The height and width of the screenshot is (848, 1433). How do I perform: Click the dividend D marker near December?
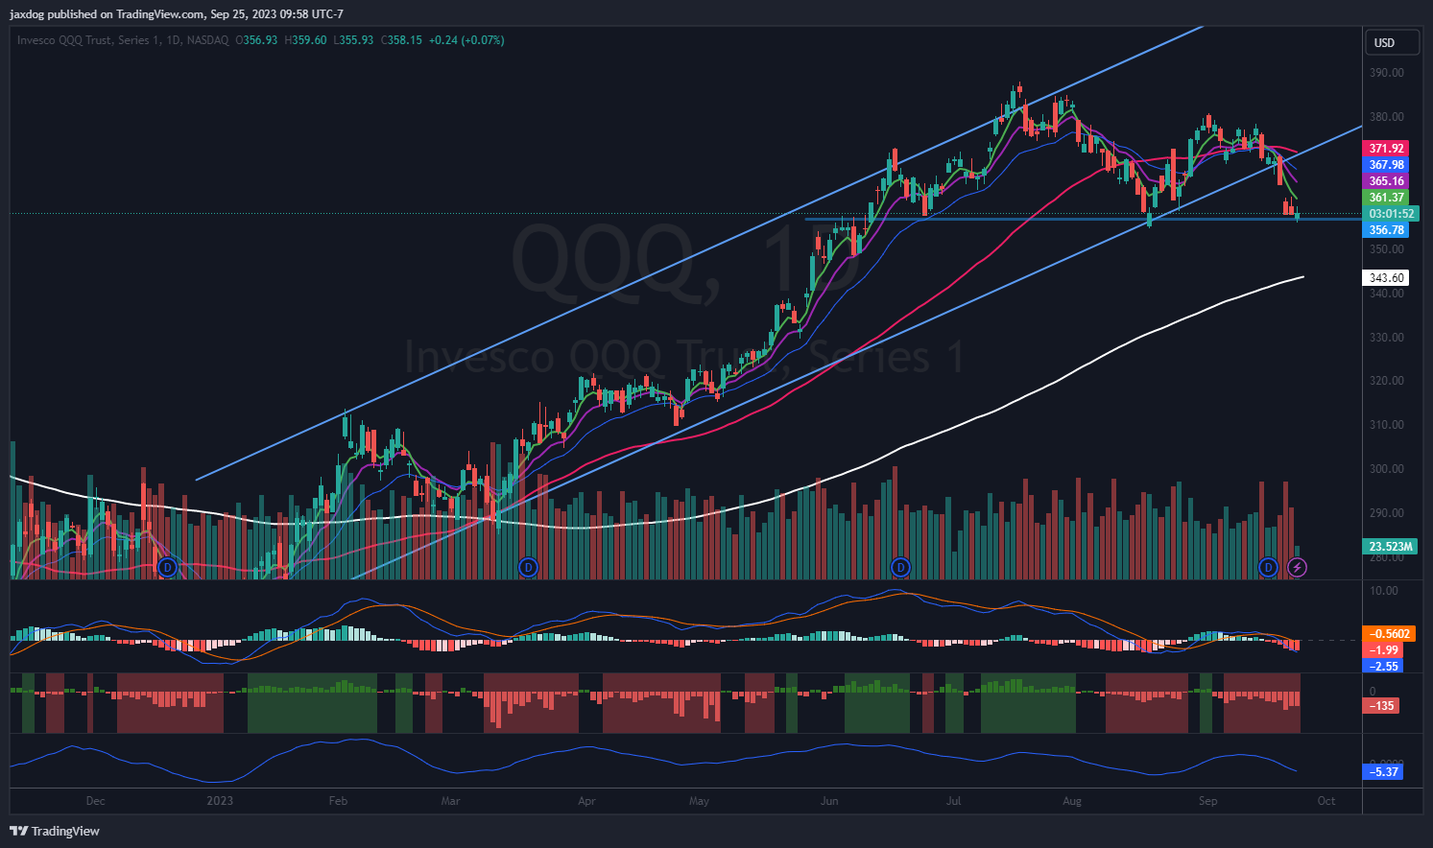[x=168, y=567]
